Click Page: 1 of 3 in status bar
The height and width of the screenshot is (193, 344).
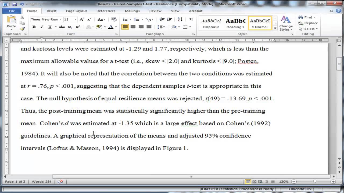point(15,181)
